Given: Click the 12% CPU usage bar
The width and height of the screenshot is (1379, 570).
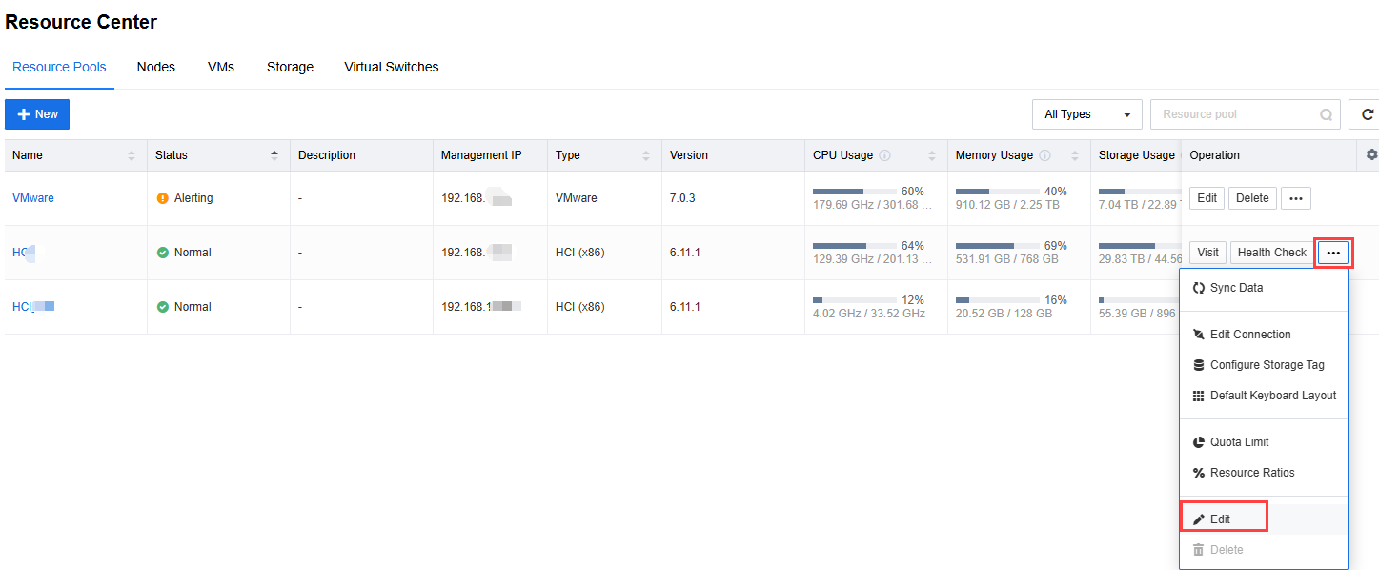Looking at the screenshot, I should point(854,300).
